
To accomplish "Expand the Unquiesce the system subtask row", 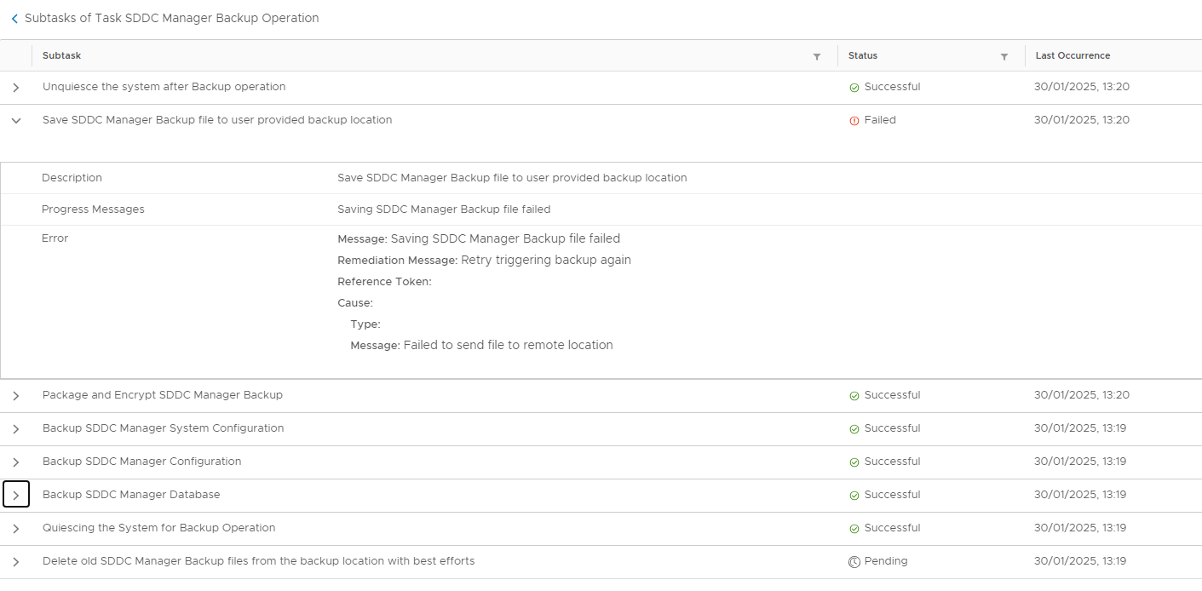I will 16,88.
